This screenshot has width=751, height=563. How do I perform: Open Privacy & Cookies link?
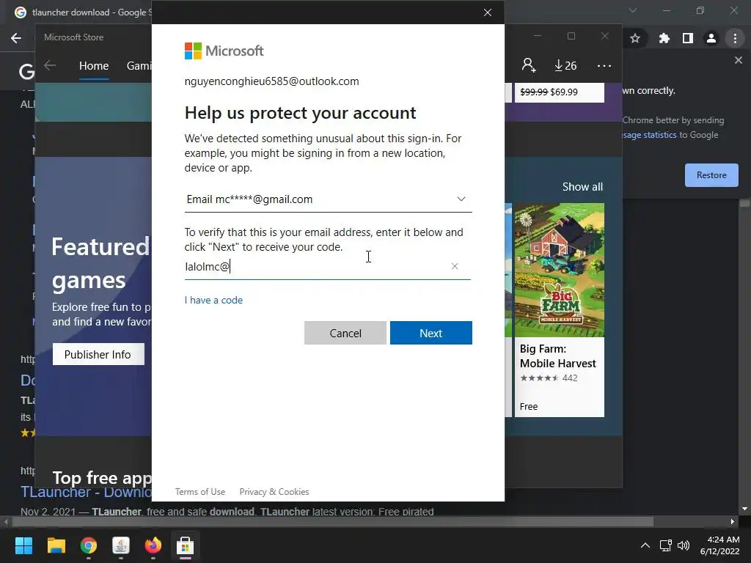274,492
